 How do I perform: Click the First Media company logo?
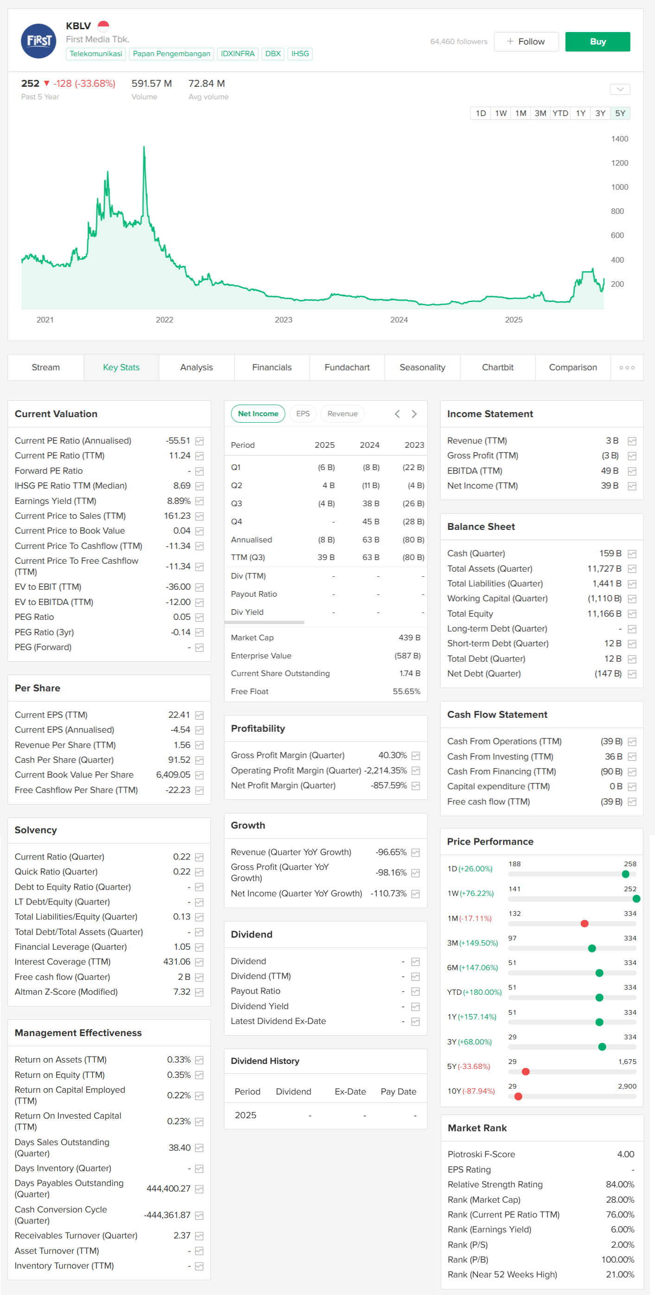(x=38, y=41)
